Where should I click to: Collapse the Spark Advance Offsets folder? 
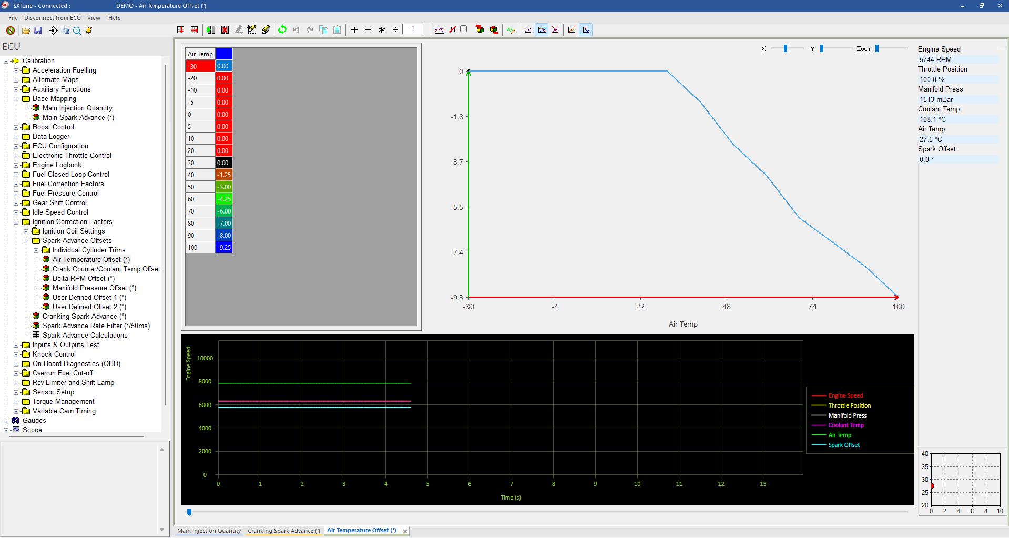tap(26, 241)
